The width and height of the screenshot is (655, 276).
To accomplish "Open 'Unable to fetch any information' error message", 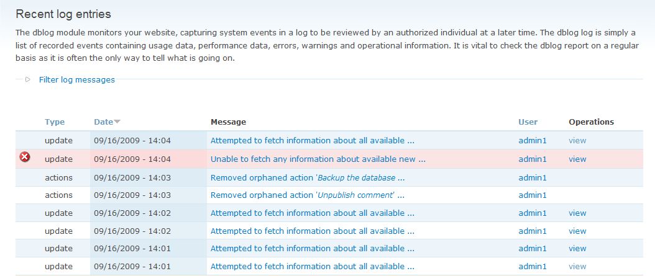I will (x=318, y=159).
